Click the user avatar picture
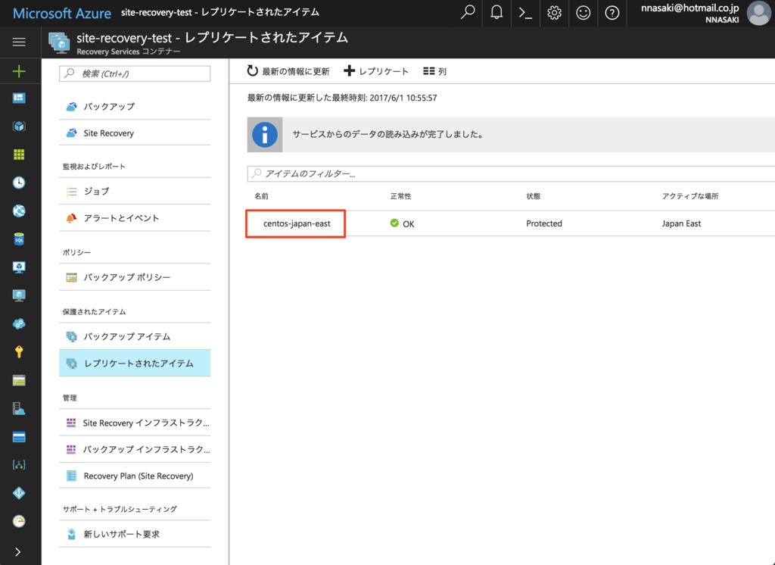The height and width of the screenshot is (565, 775). [x=758, y=13]
